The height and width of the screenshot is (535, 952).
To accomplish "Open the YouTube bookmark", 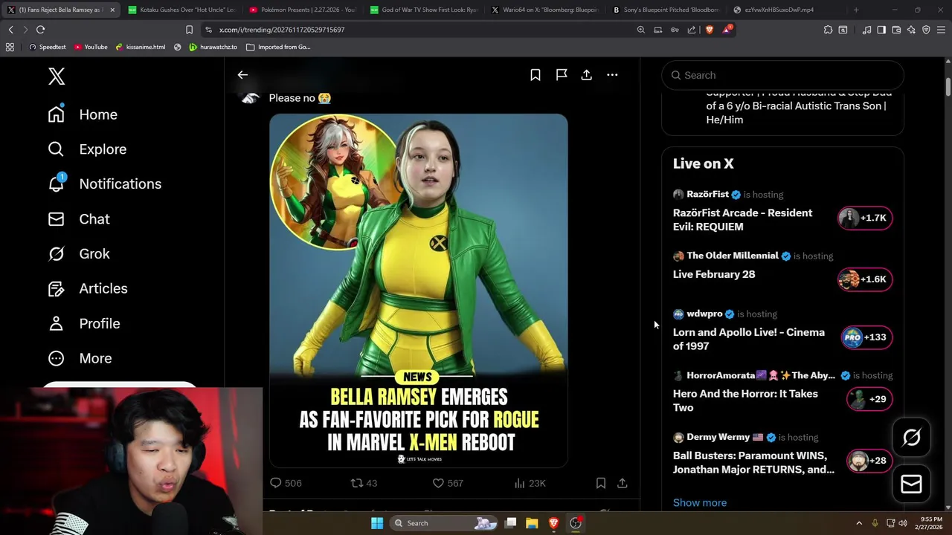I will [x=90, y=47].
